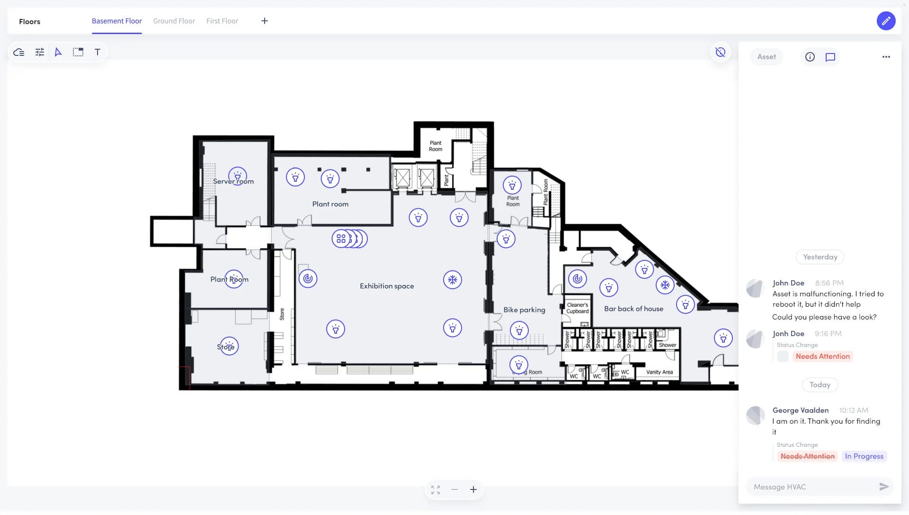Click the Today date separator
This screenshot has height=515, width=909.
[x=820, y=385]
